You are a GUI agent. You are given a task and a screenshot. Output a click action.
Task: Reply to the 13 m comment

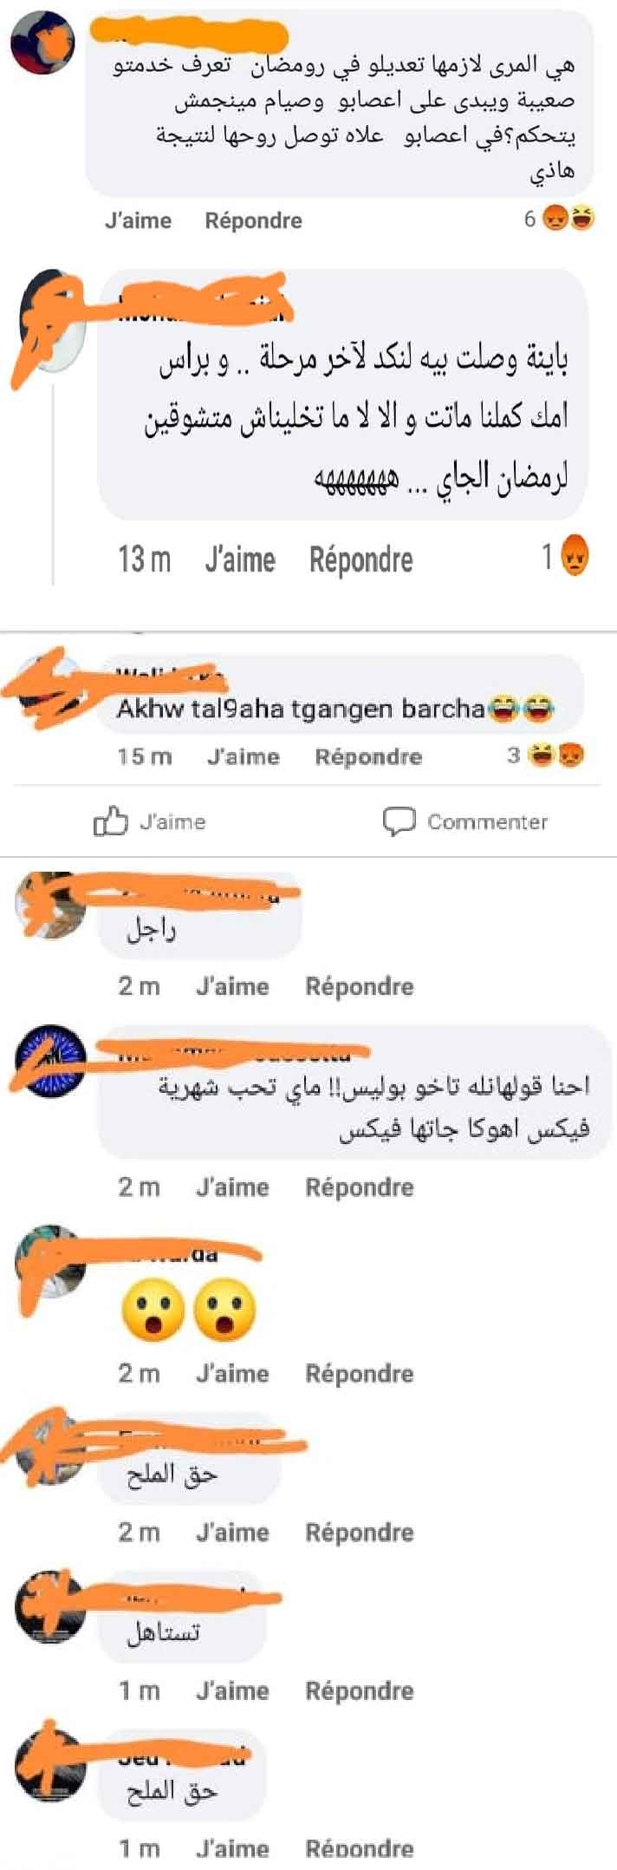pyautogui.click(x=360, y=559)
